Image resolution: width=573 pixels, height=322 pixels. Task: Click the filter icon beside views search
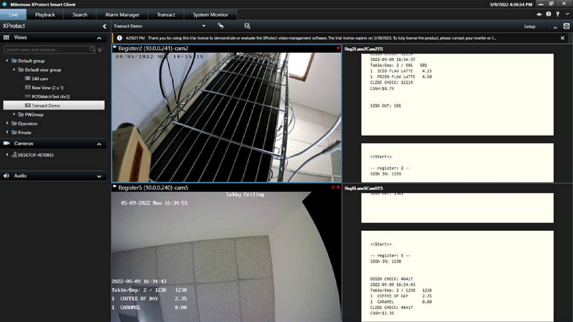[x=101, y=49]
